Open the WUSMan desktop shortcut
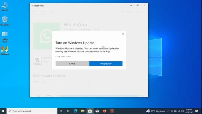The width and height of the screenshot is (202, 114). 5,50
